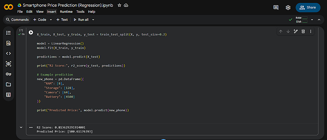The height and width of the screenshot is (140, 327).
Task: Star the notebook title
Action: 119,6
